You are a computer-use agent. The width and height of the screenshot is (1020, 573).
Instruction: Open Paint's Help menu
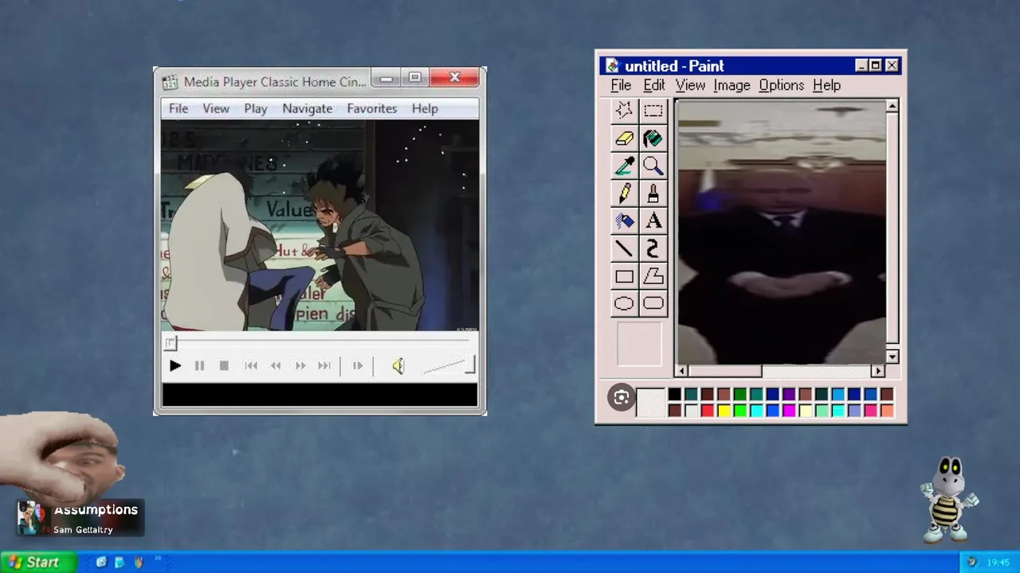click(x=826, y=85)
